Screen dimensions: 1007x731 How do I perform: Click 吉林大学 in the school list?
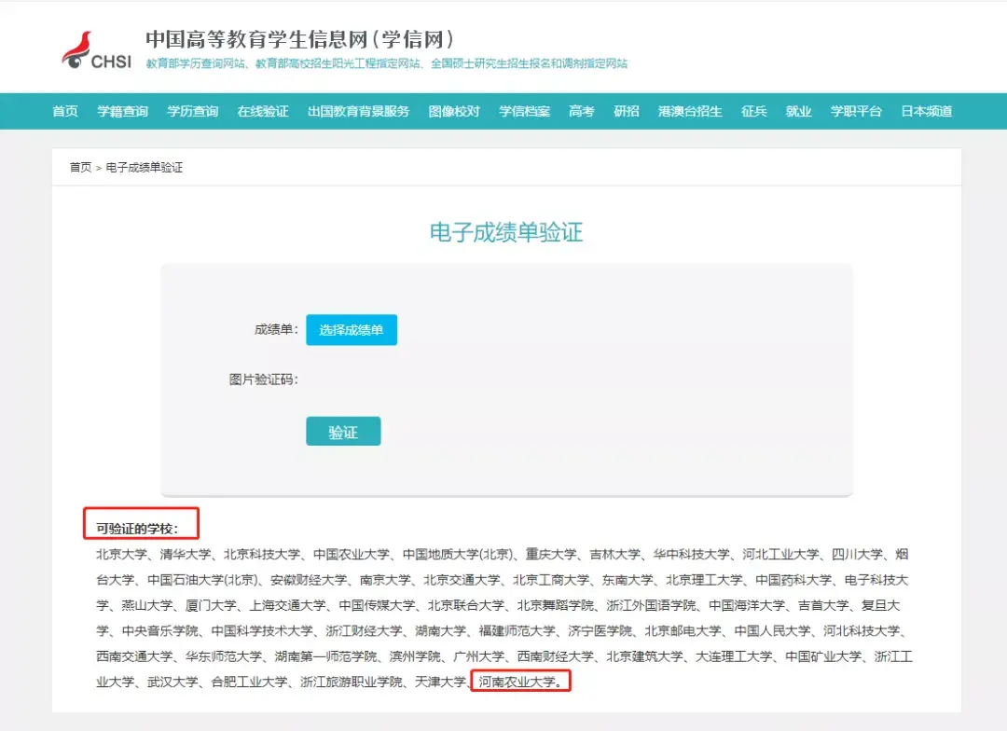point(614,555)
